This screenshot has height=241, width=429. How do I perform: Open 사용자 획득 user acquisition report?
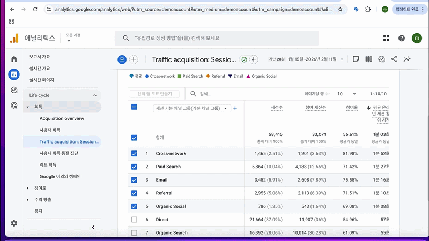50,130
